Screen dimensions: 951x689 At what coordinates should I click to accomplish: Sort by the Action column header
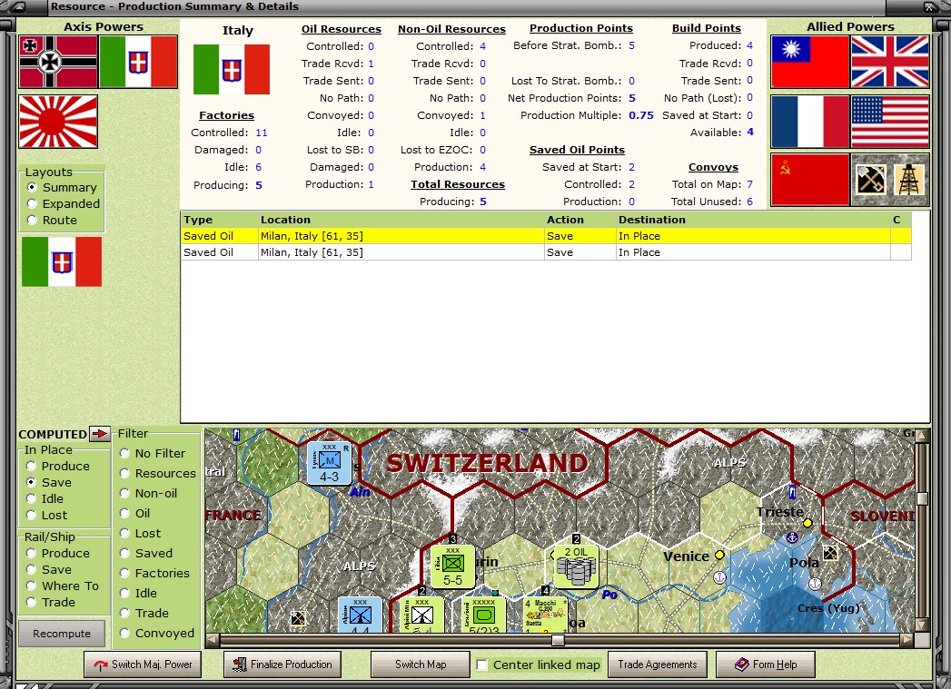pos(580,220)
